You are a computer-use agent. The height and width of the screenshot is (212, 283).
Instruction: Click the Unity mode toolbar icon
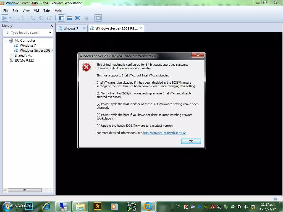pyautogui.click(x=86, y=18)
